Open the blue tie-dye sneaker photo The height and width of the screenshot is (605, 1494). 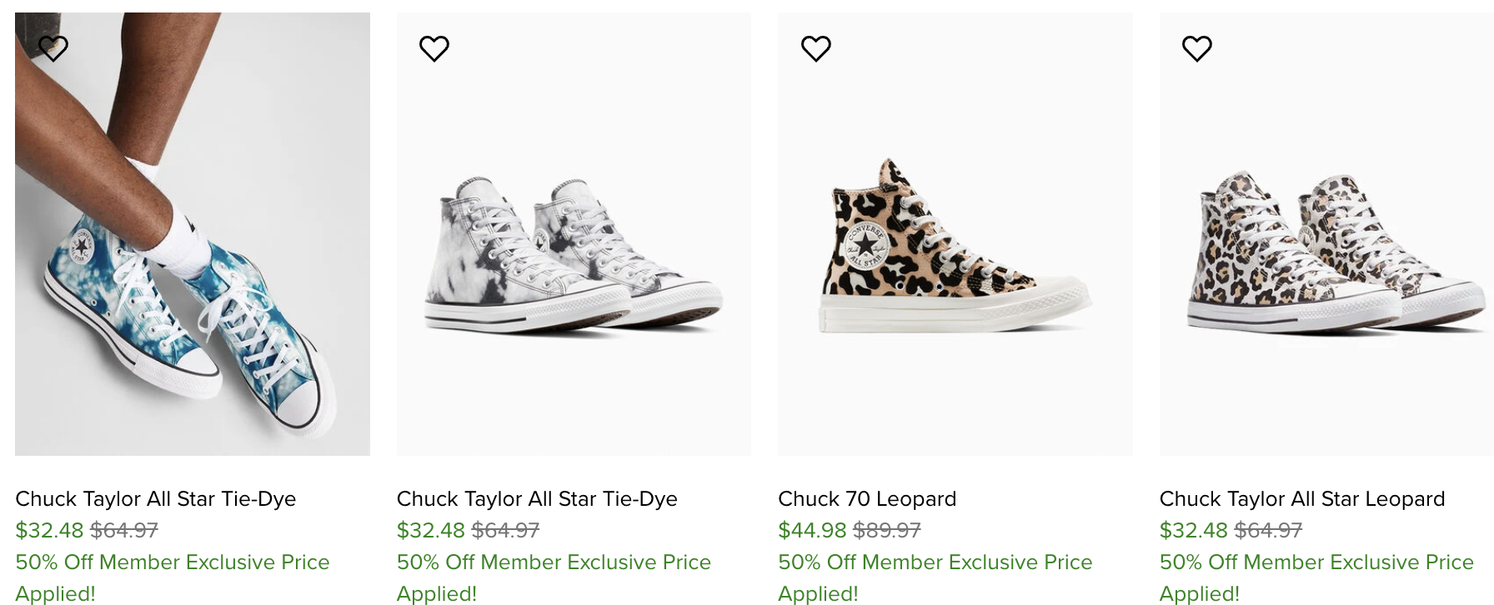[x=192, y=250]
